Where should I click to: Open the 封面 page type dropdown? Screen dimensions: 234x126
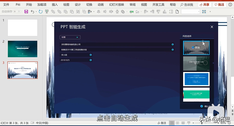[x=70, y=37]
